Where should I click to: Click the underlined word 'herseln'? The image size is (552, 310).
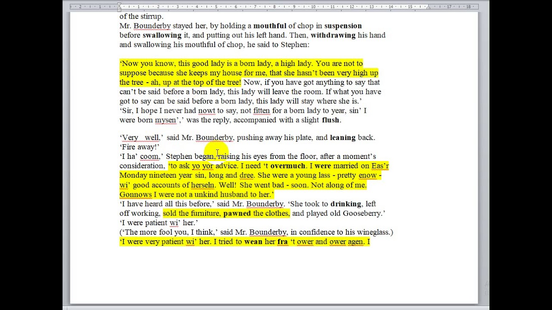[202, 185]
